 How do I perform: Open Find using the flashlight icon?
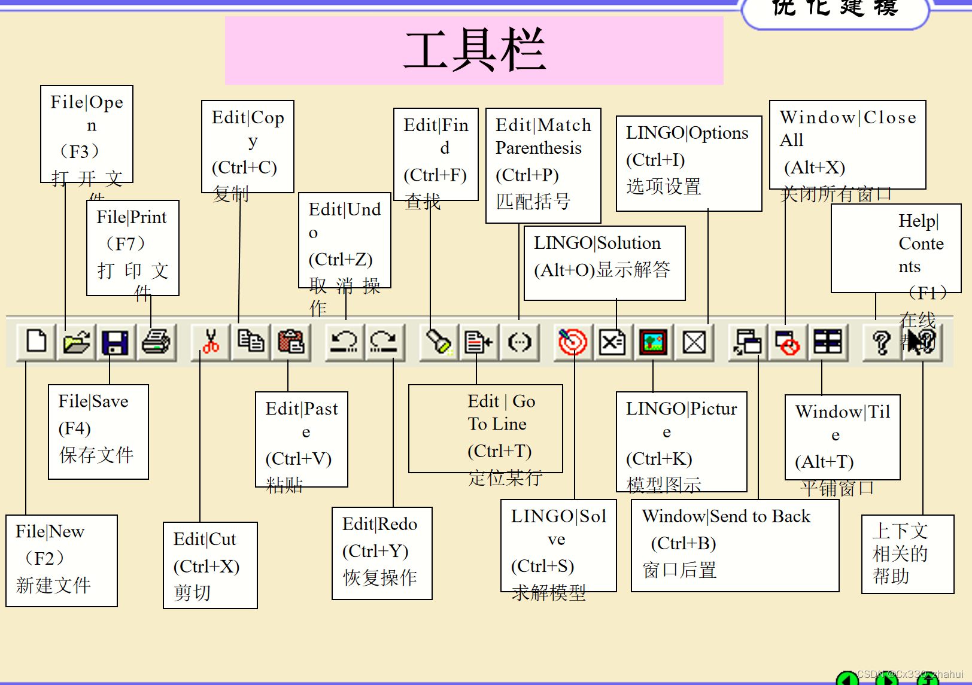click(x=439, y=342)
